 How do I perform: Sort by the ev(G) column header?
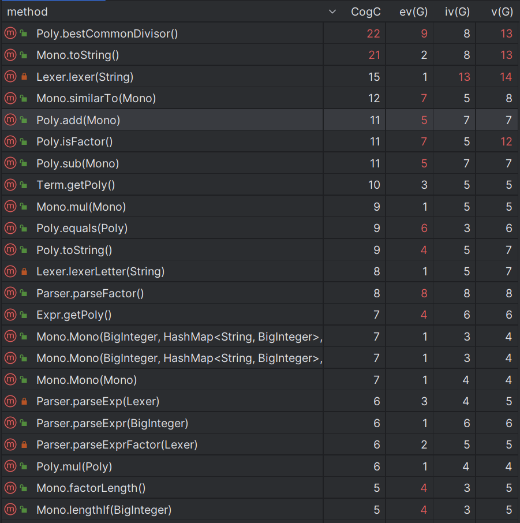point(413,12)
